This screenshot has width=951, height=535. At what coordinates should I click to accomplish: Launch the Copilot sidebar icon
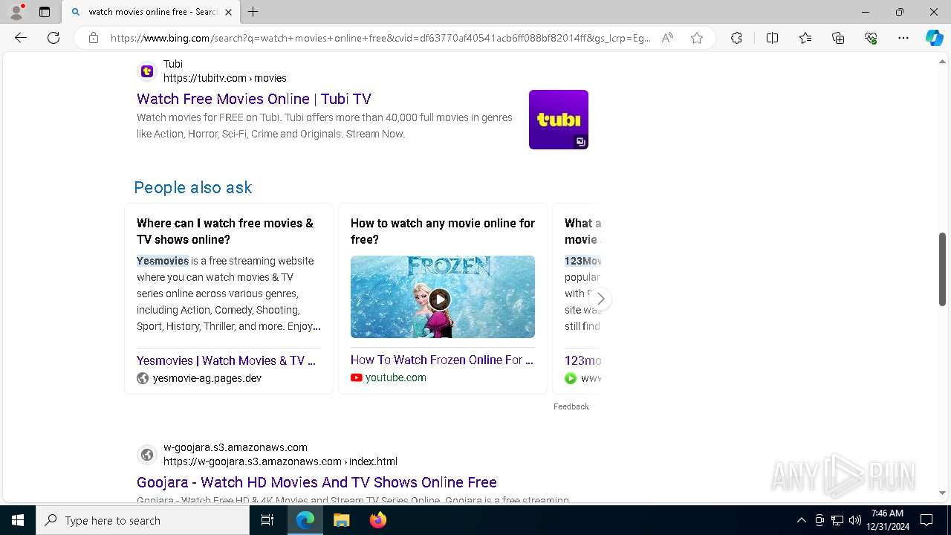pos(934,38)
